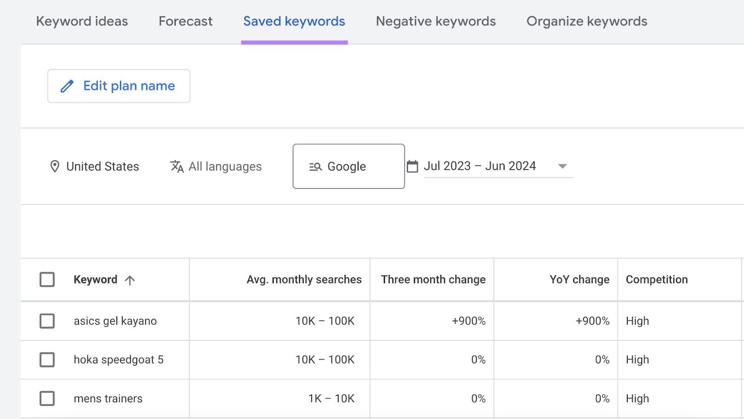Click 0% three month change for hoka speedgoat 5
The width and height of the screenshot is (744, 419).
point(478,360)
